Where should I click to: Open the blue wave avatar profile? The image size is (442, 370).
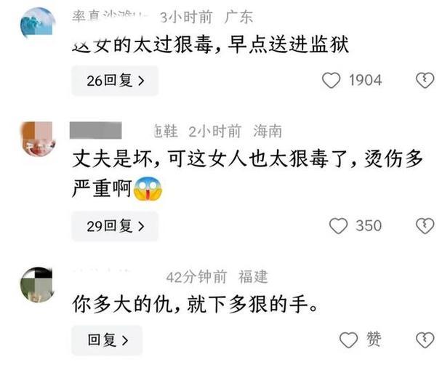38,23
